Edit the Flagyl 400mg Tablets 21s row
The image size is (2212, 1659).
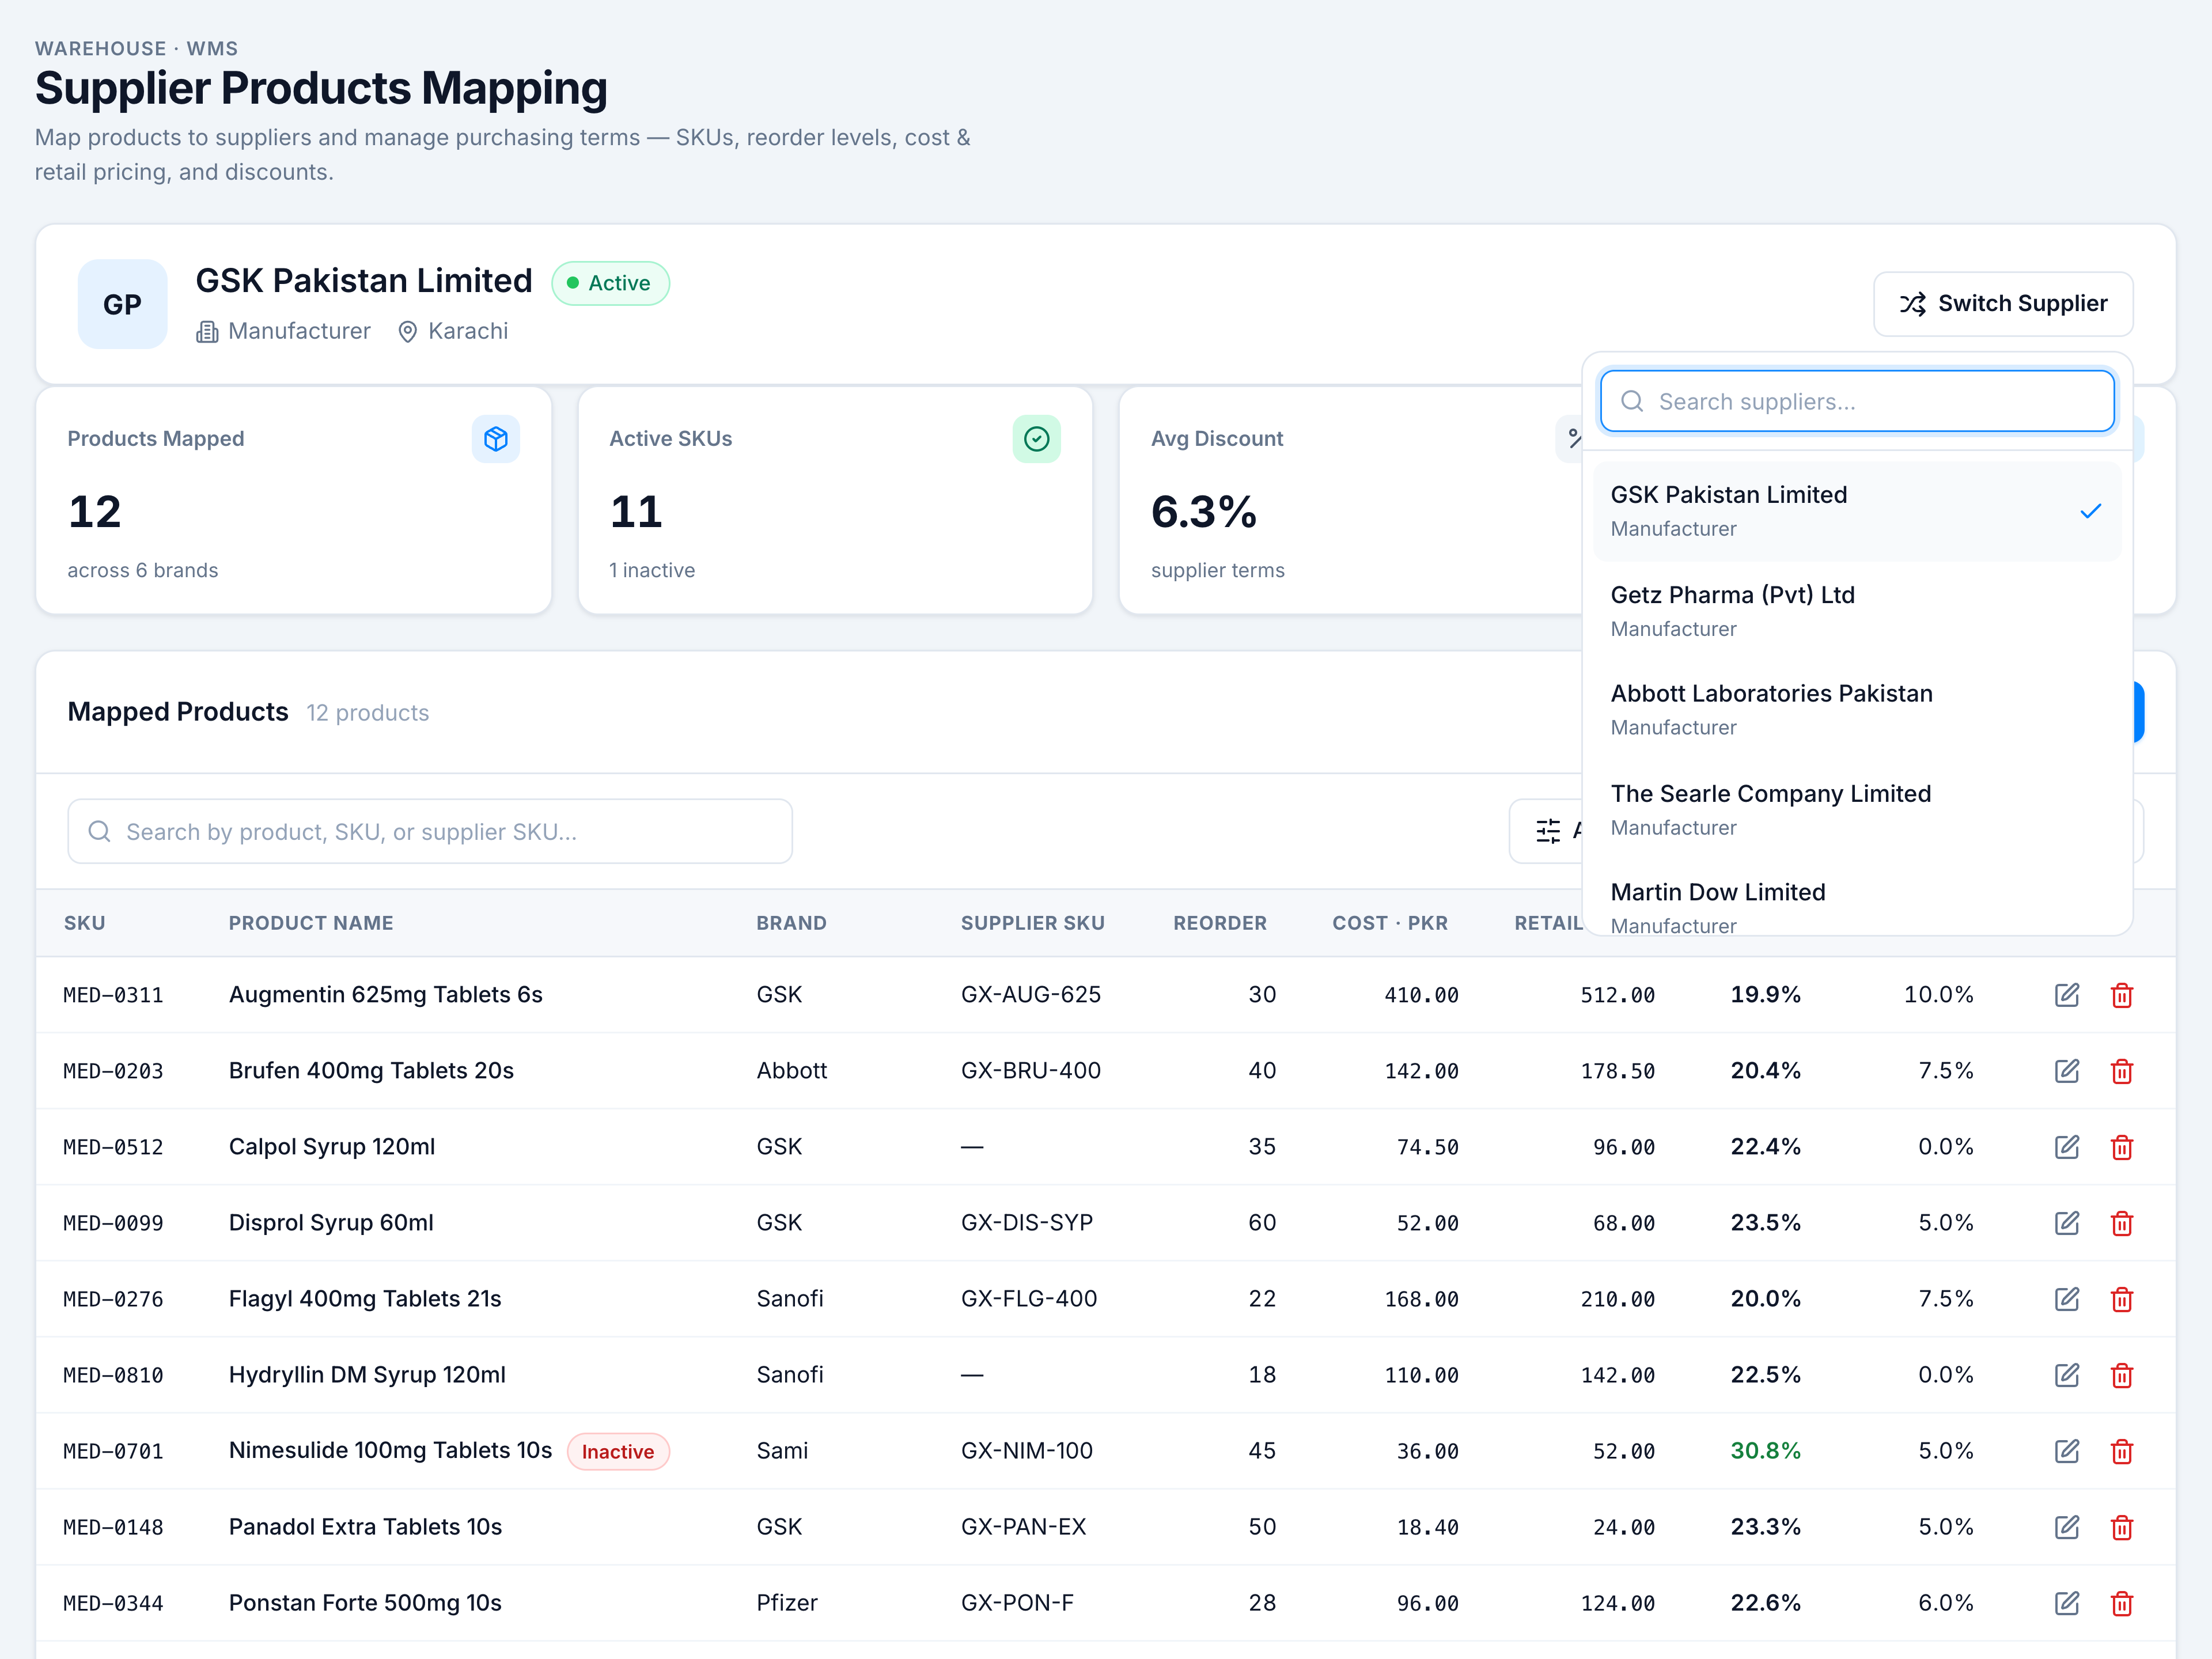[x=2067, y=1299]
